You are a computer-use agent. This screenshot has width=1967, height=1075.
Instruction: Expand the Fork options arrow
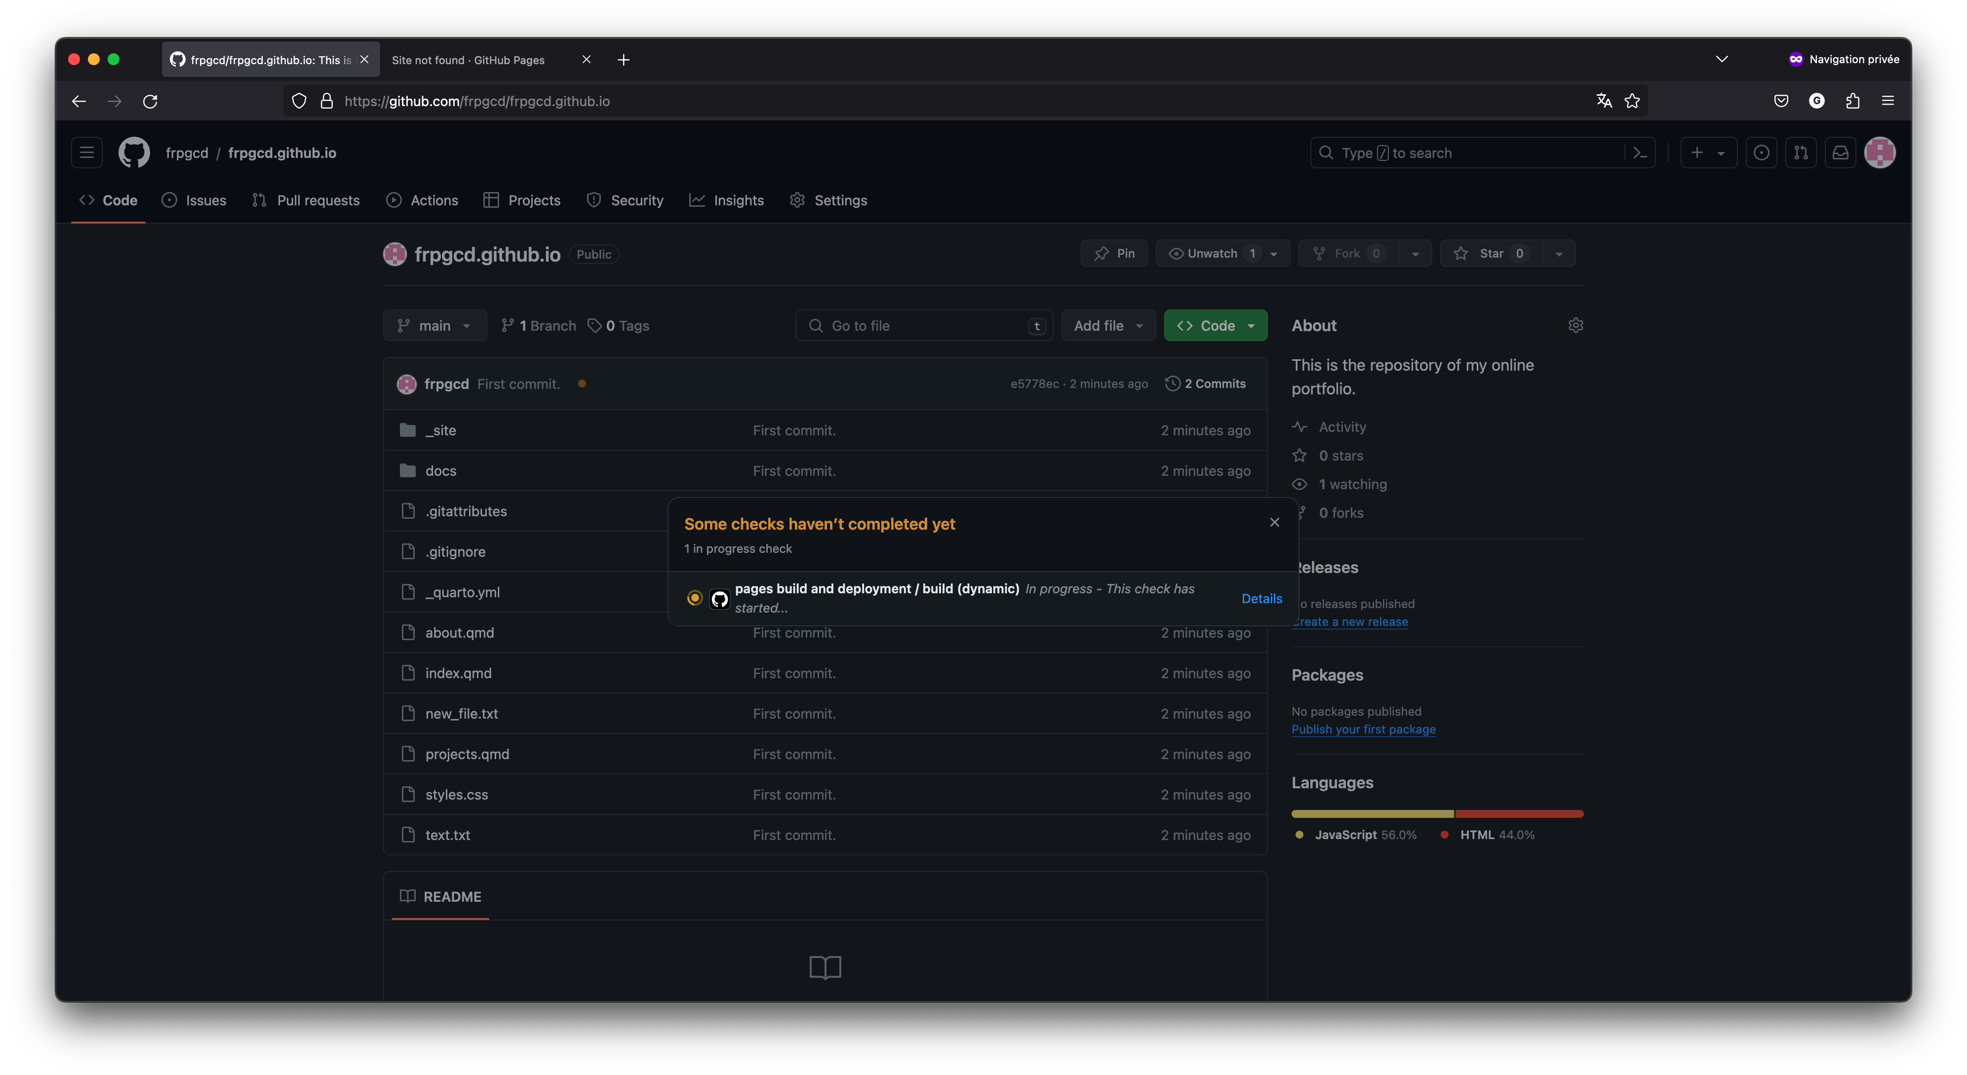point(1415,254)
